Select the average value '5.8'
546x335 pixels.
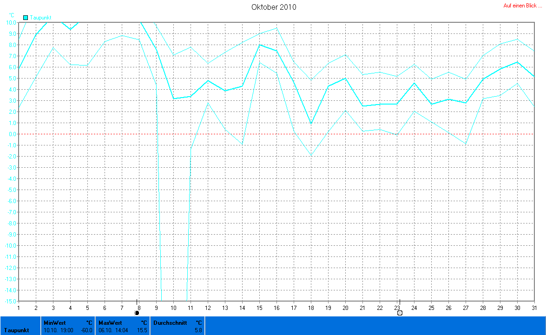(198, 330)
